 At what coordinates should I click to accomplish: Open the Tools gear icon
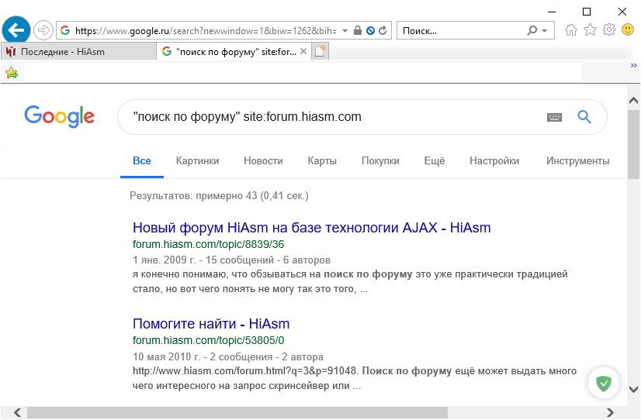609,30
